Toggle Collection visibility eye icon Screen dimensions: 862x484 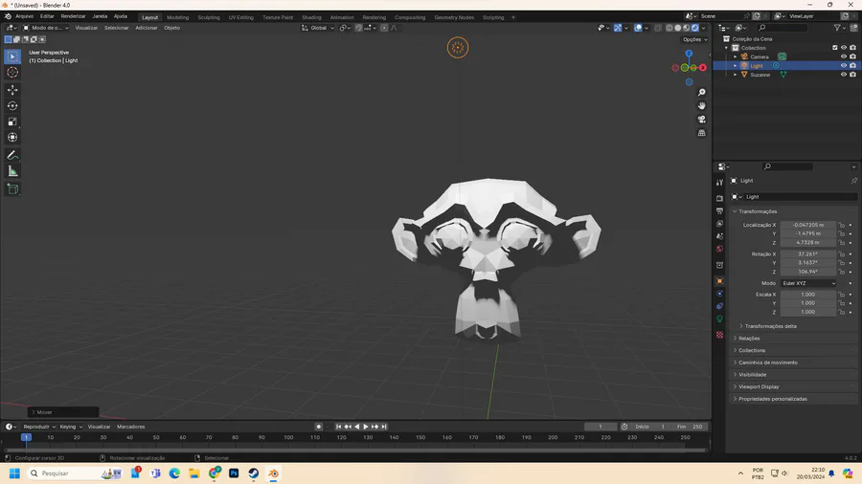[843, 48]
